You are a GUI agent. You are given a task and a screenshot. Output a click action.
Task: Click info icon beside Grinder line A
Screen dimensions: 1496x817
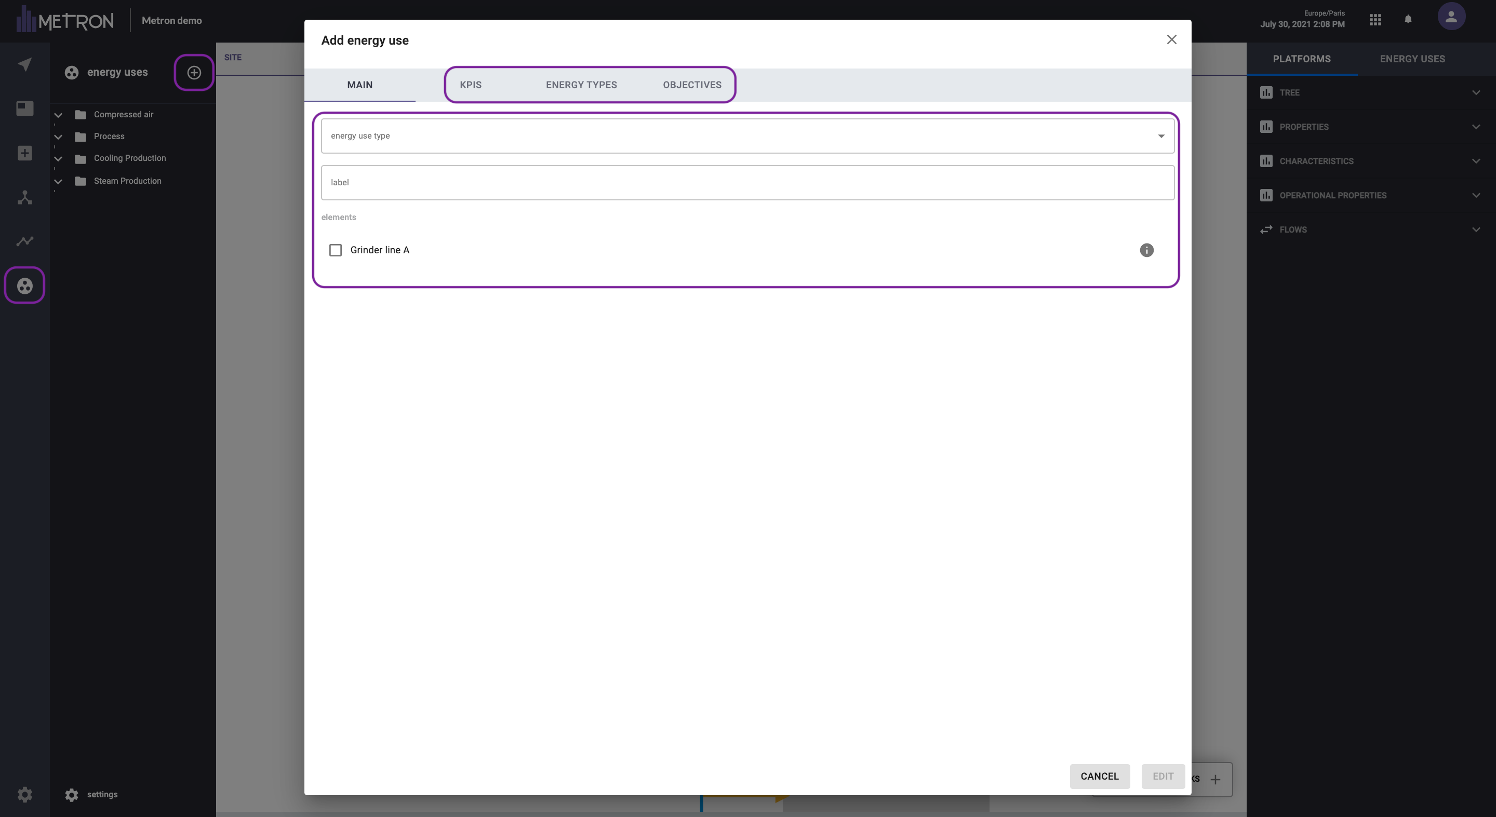(x=1146, y=250)
